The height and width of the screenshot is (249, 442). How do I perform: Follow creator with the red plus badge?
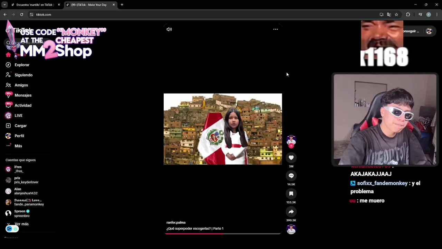pos(291,146)
